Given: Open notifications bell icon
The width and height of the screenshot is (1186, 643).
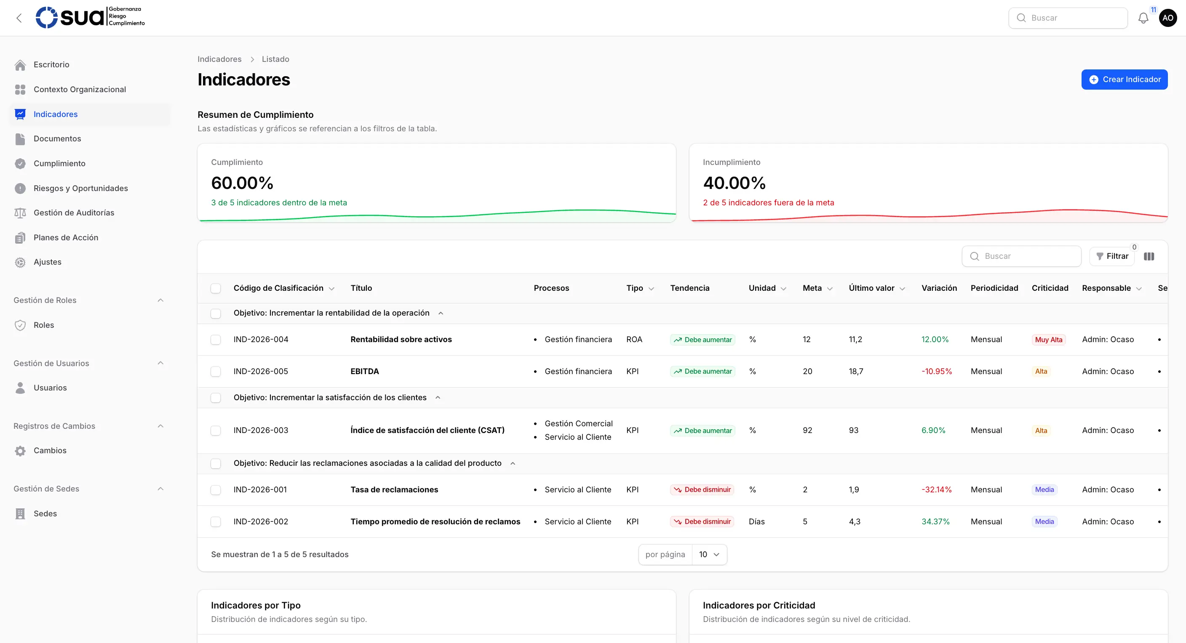Looking at the screenshot, I should coord(1143,18).
